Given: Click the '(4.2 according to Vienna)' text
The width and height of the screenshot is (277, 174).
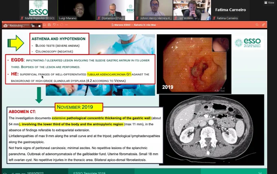Looking at the screenshot, I should pyautogui.click(x=106, y=81).
